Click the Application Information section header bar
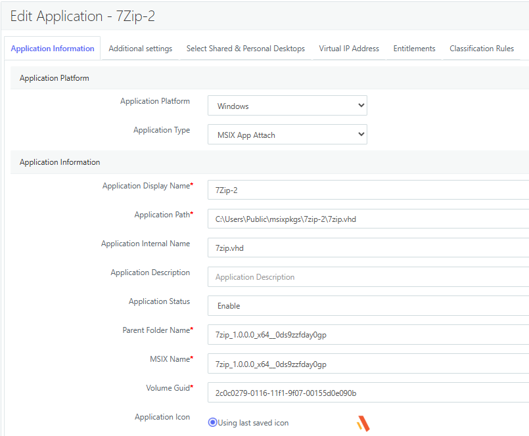The image size is (529, 436). click(60, 162)
